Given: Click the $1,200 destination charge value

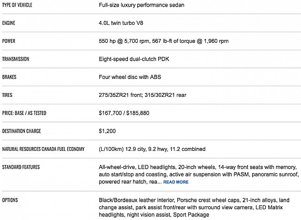Looking at the screenshot, I should pyautogui.click(x=107, y=131).
